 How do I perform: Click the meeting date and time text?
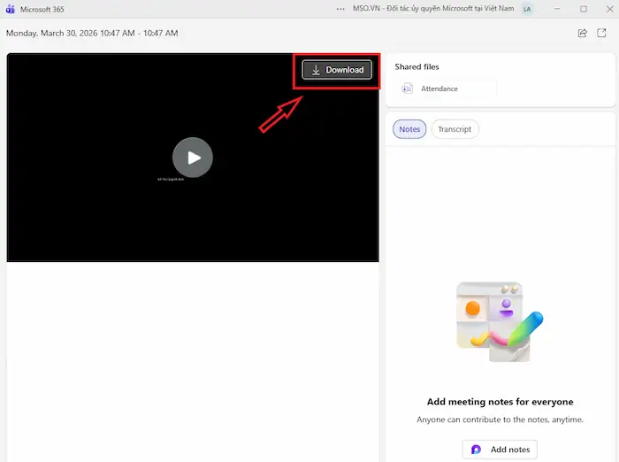tap(92, 34)
